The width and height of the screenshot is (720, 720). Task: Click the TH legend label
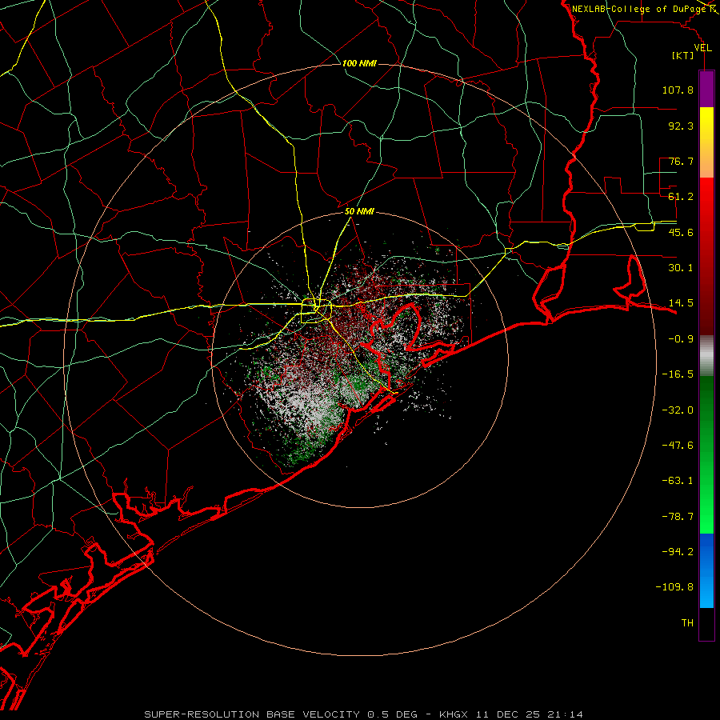coord(687,623)
